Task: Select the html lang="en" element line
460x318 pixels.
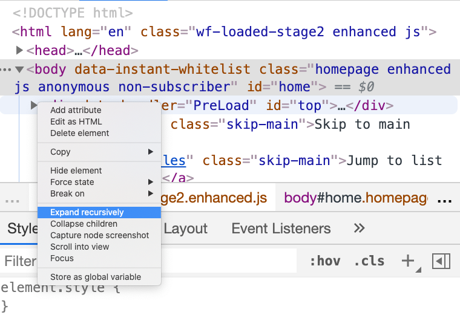Action: [224, 31]
